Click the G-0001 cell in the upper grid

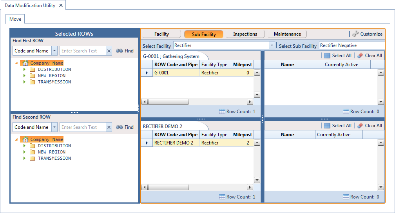click(176, 73)
